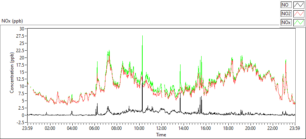Open the NO2 red line style swatch
306x139 pixels.
point(299,14)
